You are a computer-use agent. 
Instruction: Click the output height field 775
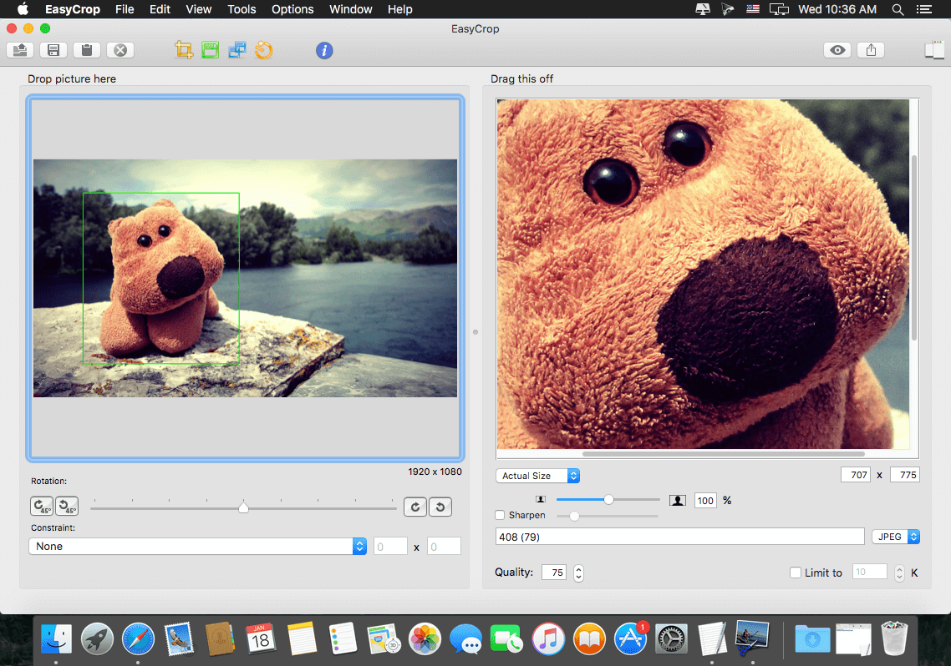click(x=905, y=475)
